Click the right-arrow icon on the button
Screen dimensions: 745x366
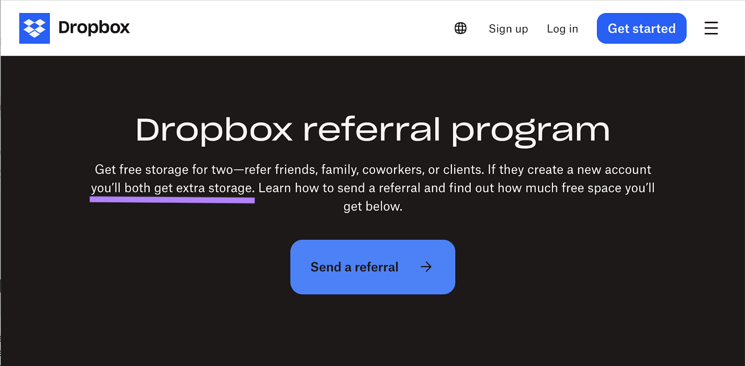click(x=426, y=267)
